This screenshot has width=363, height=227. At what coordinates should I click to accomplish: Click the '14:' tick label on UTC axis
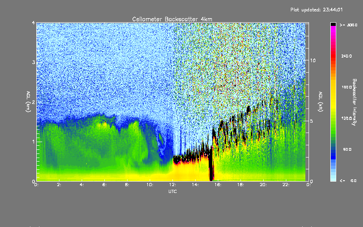(x=195, y=185)
